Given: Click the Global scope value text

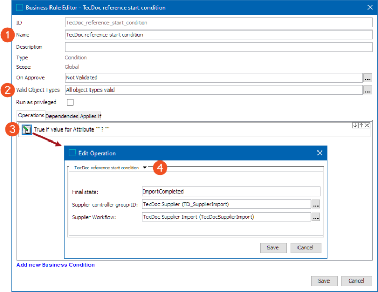Looking at the screenshot, I should pos(72,67).
